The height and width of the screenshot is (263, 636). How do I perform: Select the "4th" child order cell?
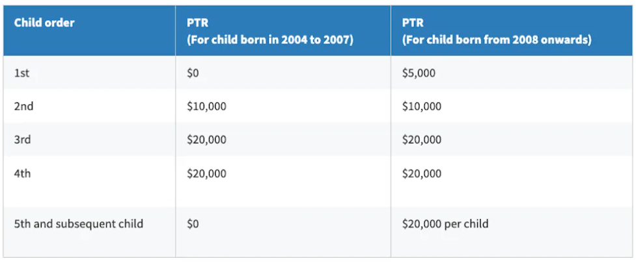coord(23,173)
